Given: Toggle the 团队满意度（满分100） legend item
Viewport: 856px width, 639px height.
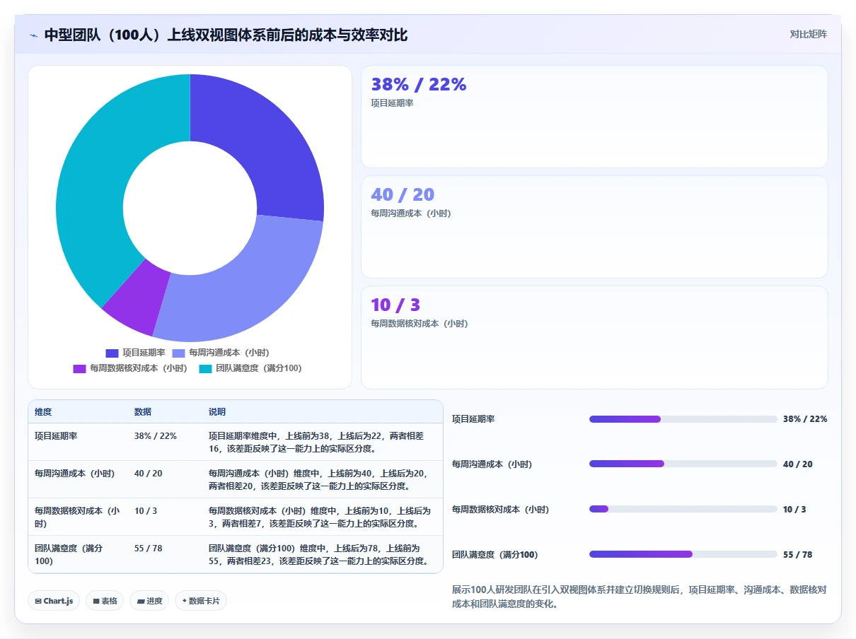Looking at the screenshot, I should (x=250, y=368).
